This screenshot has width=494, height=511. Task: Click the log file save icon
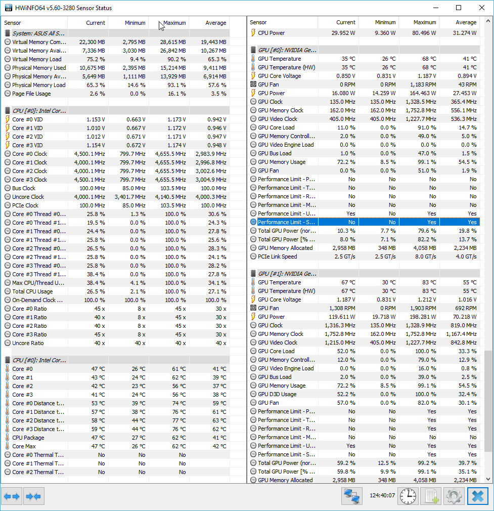click(430, 496)
